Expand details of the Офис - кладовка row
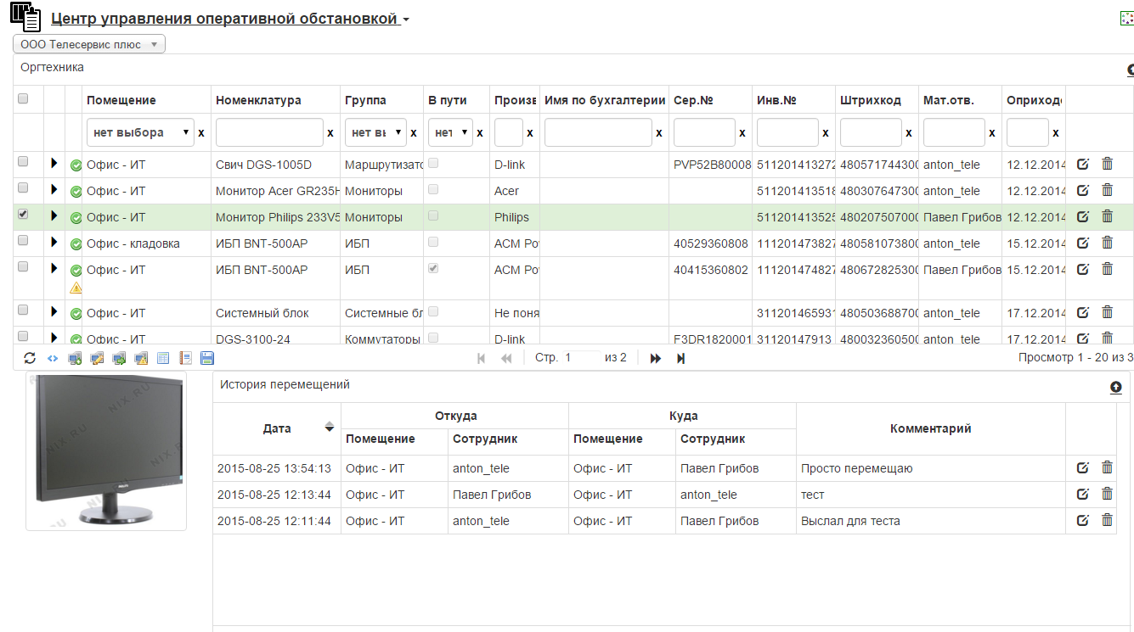Screen dimensions: 1134x632 [54, 243]
